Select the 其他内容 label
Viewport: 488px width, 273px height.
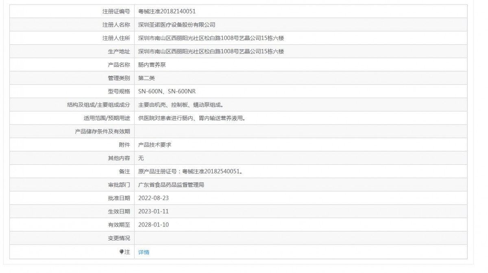(x=119, y=158)
